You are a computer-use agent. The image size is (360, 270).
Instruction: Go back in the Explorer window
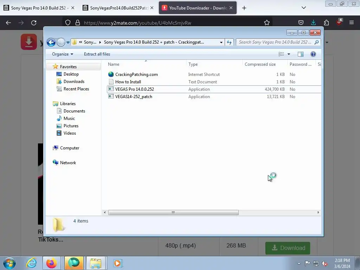click(51, 42)
